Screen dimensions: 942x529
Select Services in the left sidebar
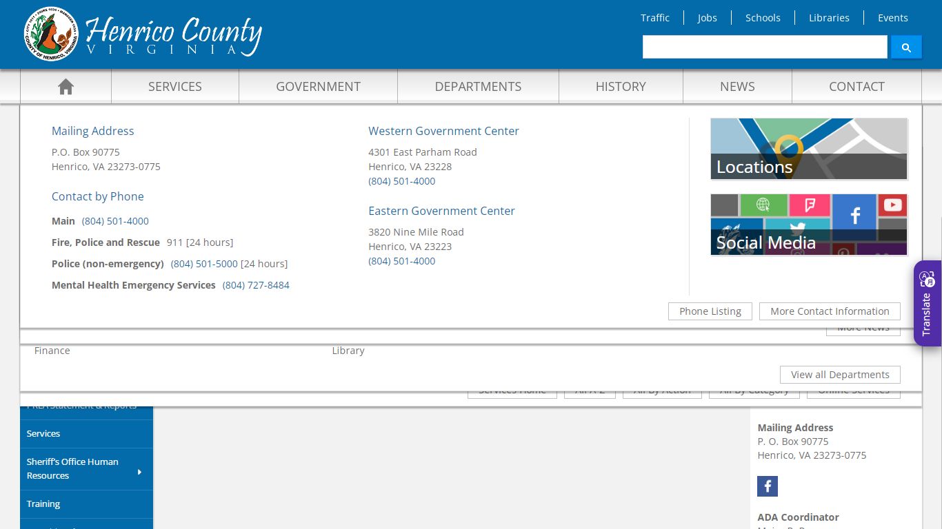coord(86,434)
